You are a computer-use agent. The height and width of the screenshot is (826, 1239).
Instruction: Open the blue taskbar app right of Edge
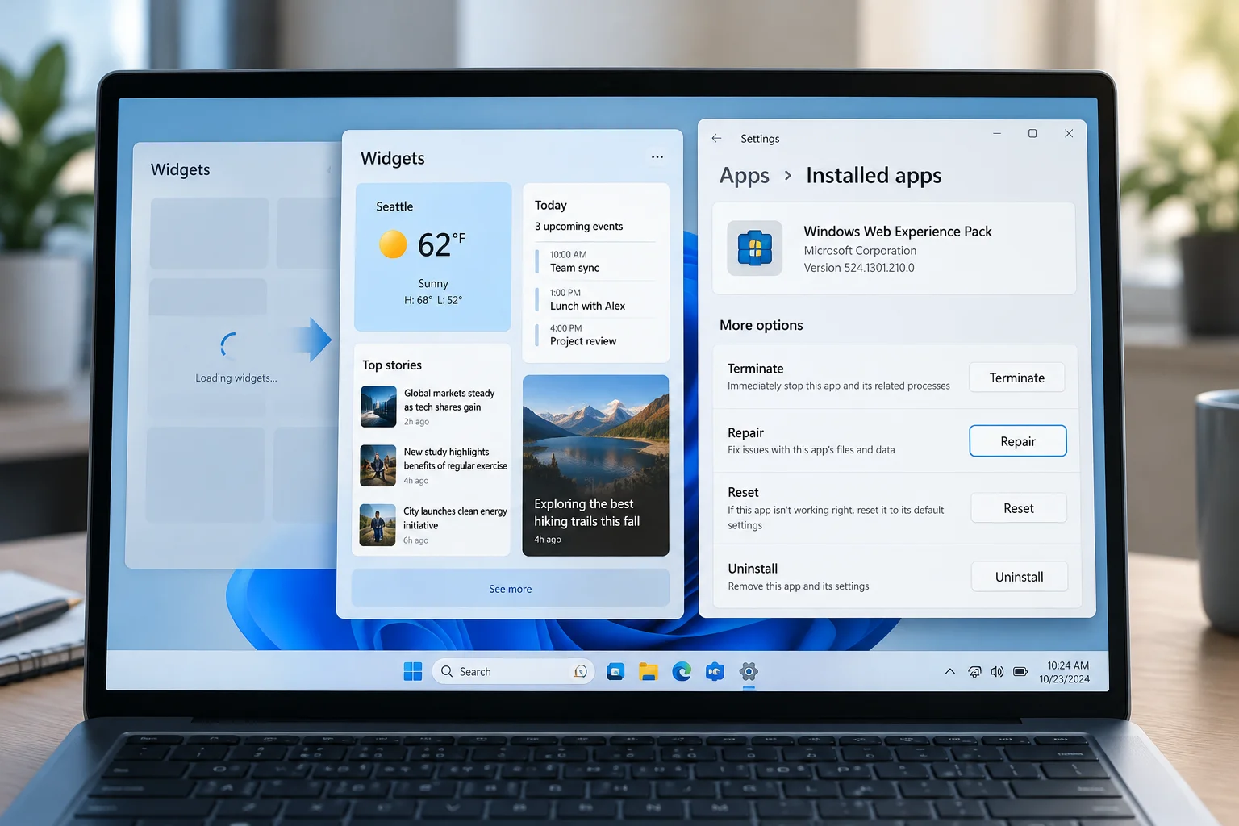coord(715,671)
